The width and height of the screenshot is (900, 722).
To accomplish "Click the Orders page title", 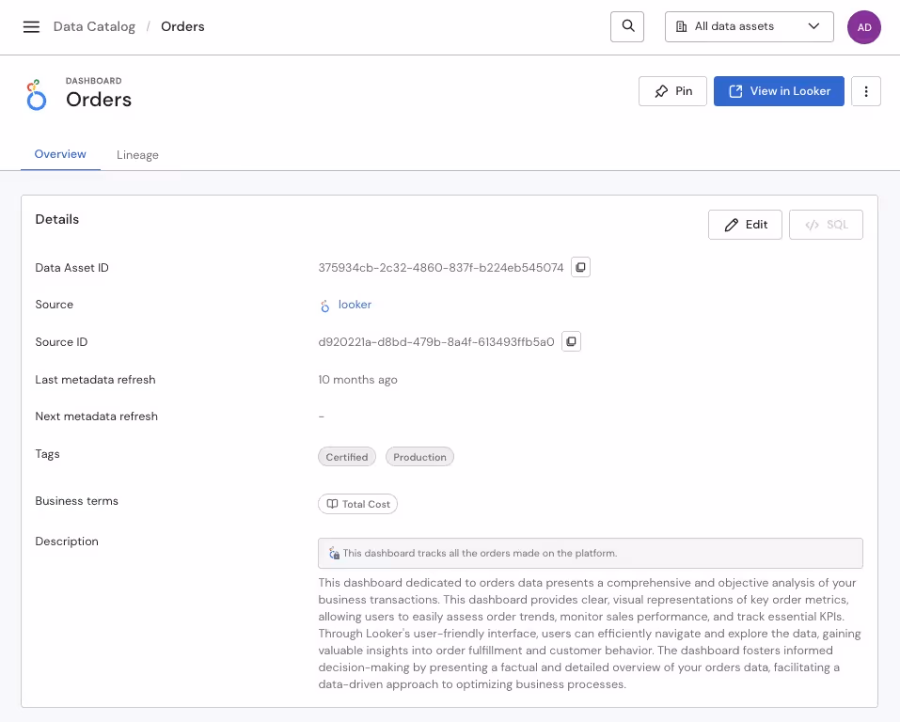I will [99, 100].
